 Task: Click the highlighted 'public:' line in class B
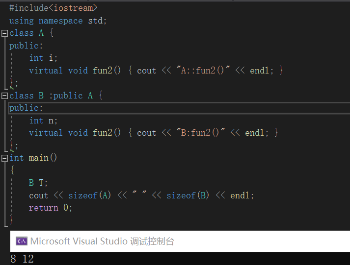(x=179, y=108)
